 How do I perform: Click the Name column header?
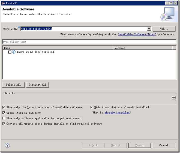(x=58, y=48)
